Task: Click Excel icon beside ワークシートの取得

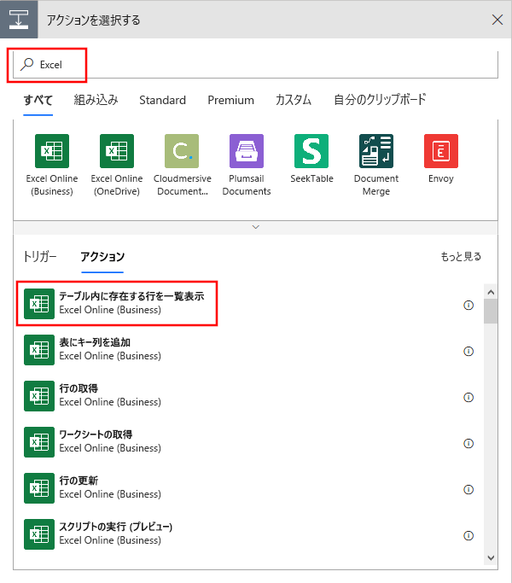Action: [x=39, y=442]
